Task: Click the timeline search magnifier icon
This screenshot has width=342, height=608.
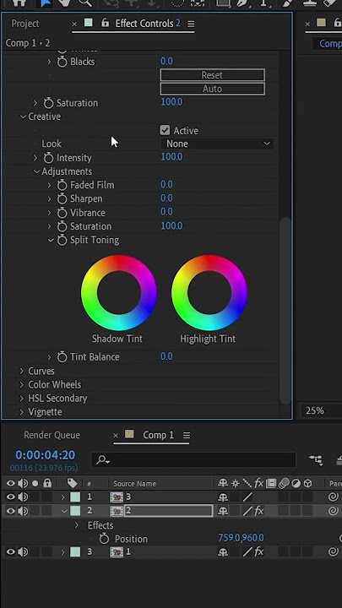Action: coord(103,460)
